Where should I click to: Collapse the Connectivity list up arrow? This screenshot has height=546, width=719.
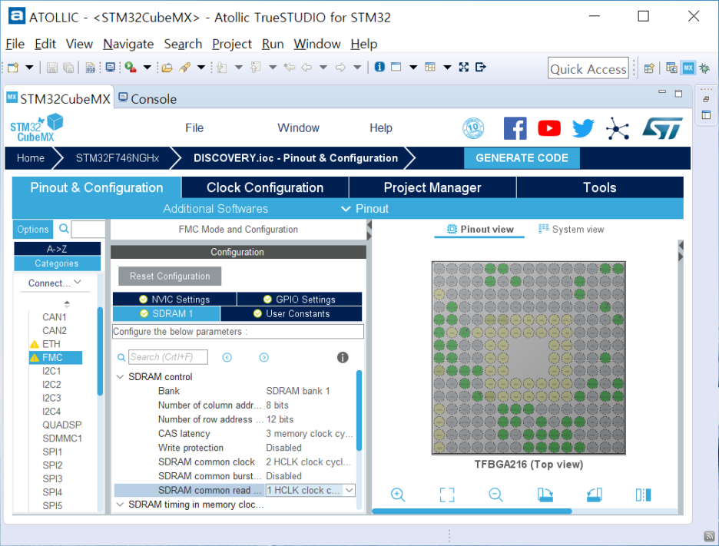[67, 303]
